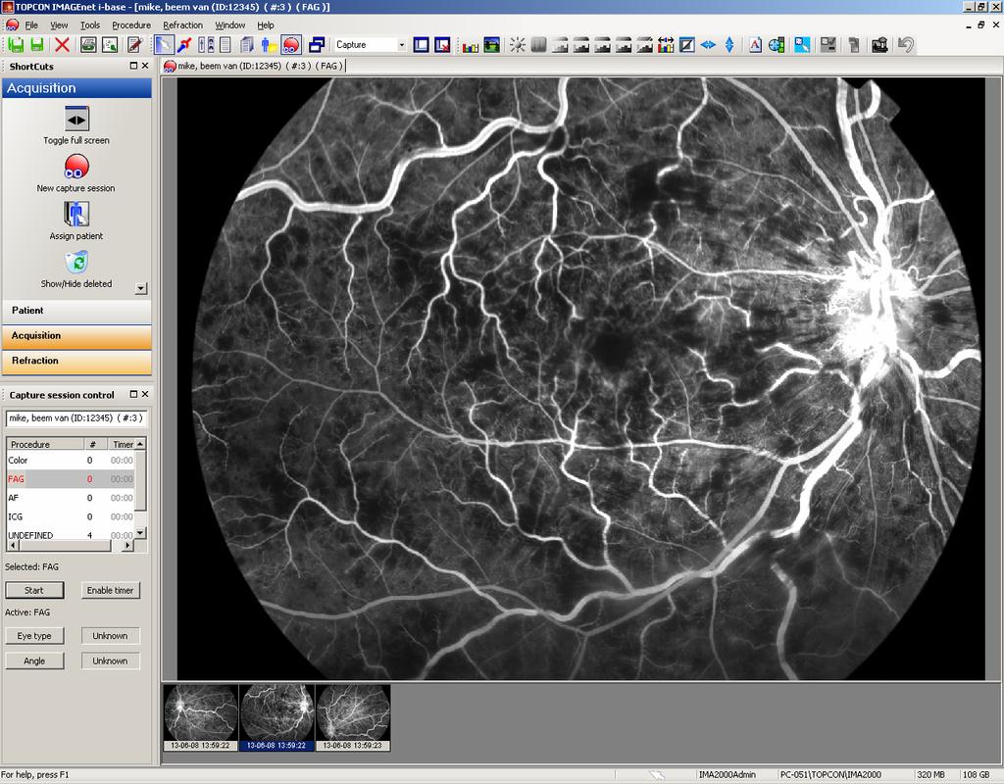Click the brightness sun icon in toolbar
The image size is (1004, 784).
[518, 45]
